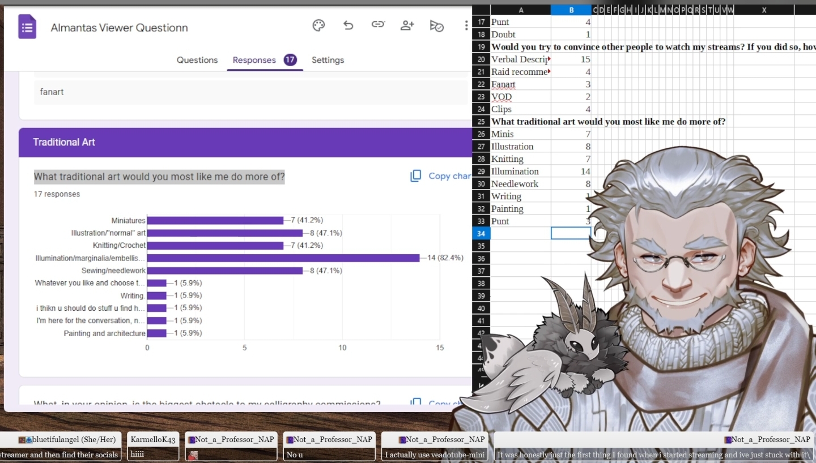Screen dimensions: 816x463
Task: Click the Illumination bar showing 14 (82.4%)
Action: pos(283,258)
